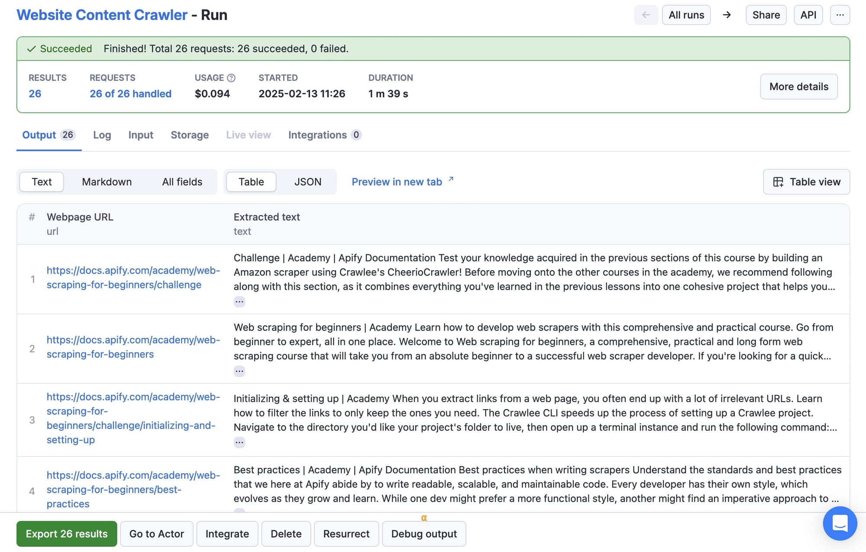Image resolution: width=866 pixels, height=552 pixels.
Task: Switch to the Log tab
Action: 102,135
